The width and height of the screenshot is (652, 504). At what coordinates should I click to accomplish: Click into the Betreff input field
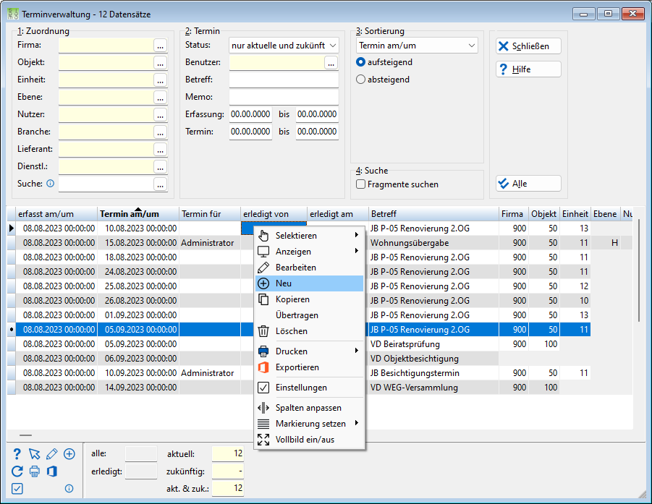[284, 80]
